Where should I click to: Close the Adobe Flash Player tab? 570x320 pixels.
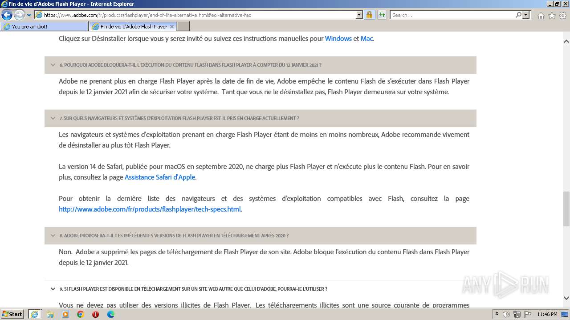pyautogui.click(x=172, y=27)
